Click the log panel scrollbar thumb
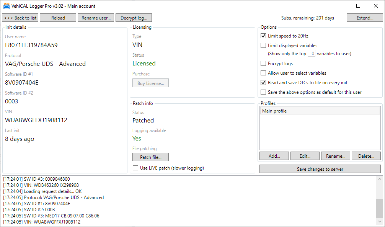Viewport: 385px width, 227px height. click(x=380, y=209)
